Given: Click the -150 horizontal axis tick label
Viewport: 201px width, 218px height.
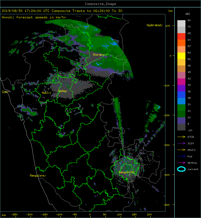Looking at the screenshot, I should coord(44,214).
